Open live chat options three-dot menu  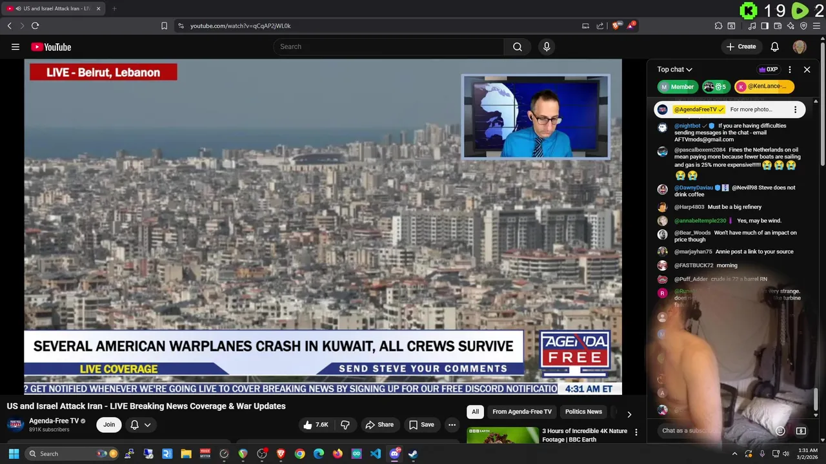pos(790,70)
